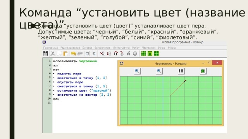Click the red down-arrow step run icon
The image size is (248, 139).
tap(109, 54)
